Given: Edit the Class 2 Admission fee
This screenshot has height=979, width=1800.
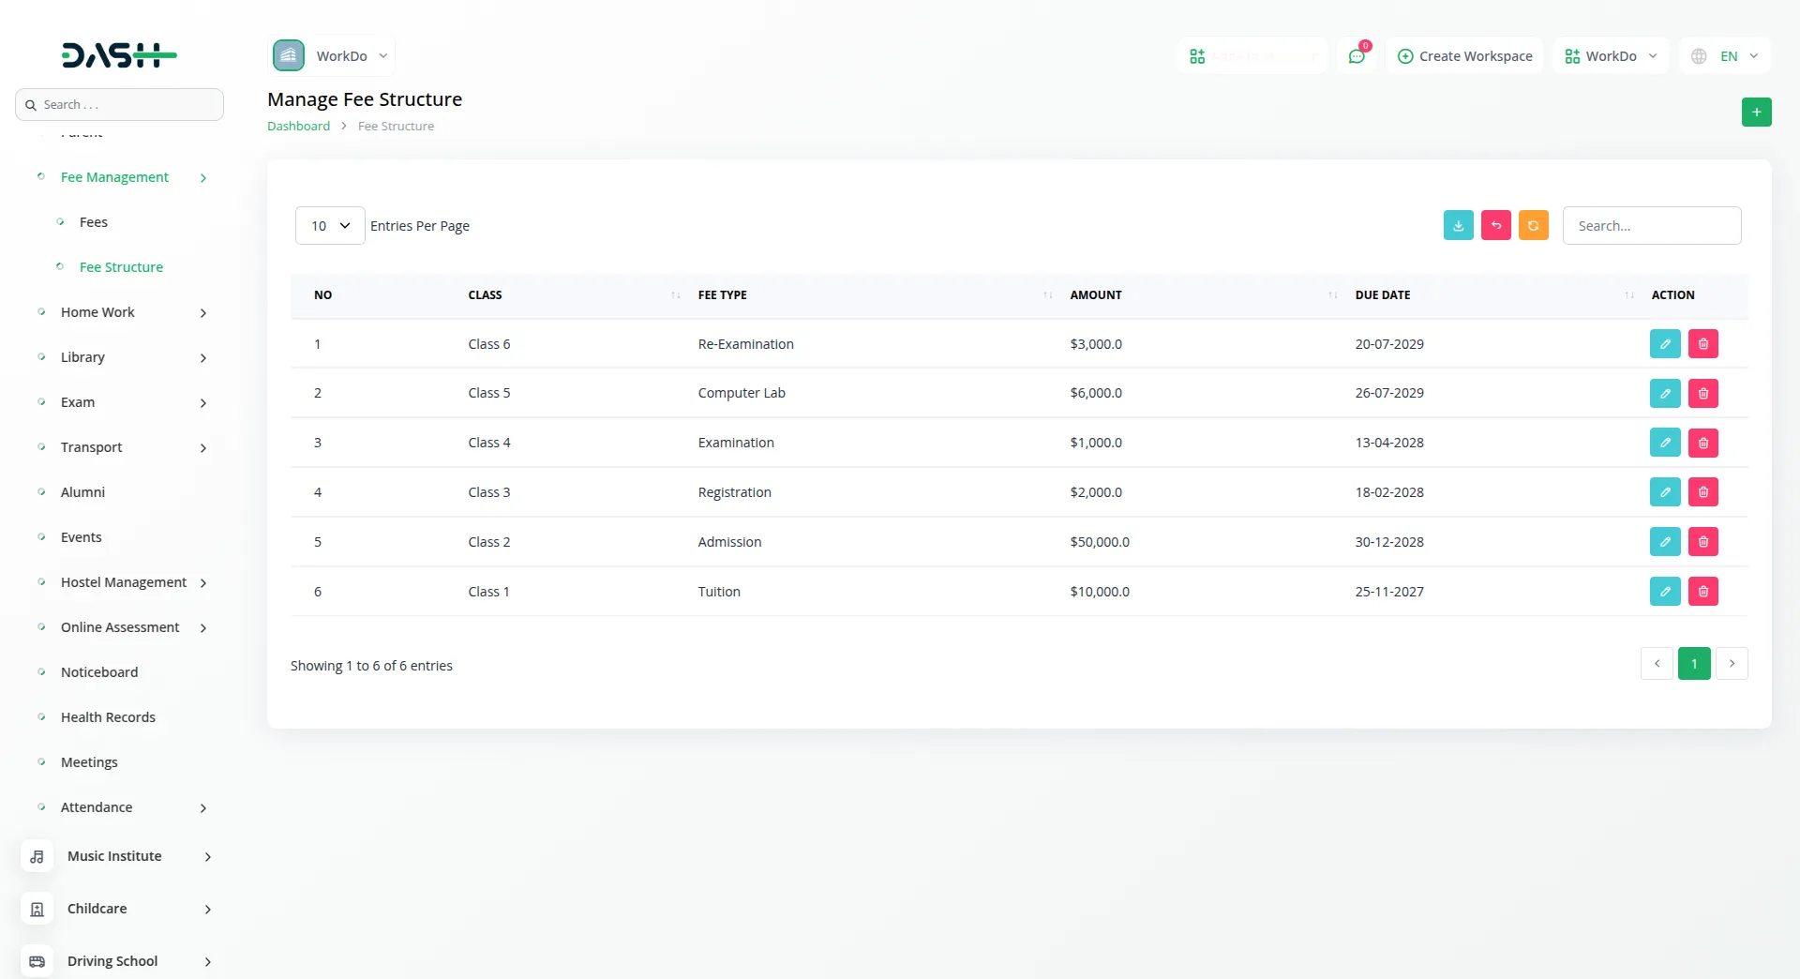Looking at the screenshot, I should pos(1665,542).
